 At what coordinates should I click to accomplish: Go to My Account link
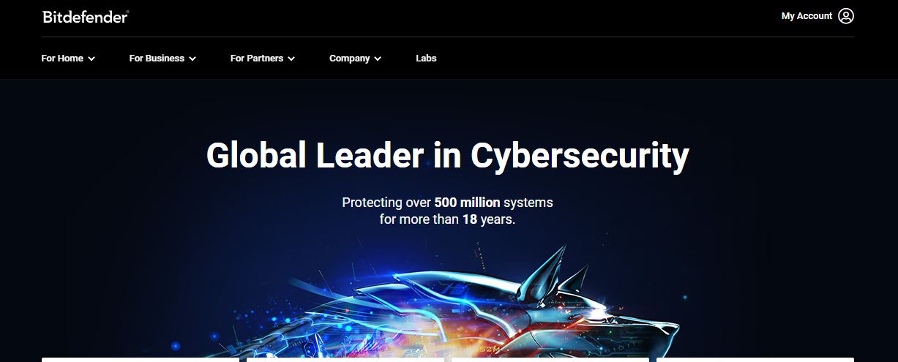point(807,16)
